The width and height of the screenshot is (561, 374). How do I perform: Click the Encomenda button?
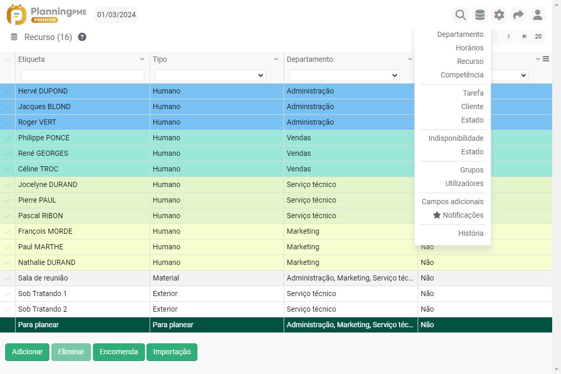(119, 352)
